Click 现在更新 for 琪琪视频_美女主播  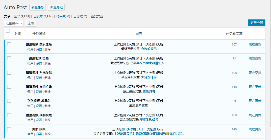pyautogui.click(x=255, y=44)
